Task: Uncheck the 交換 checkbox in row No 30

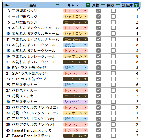Action: pyautogui.click(x=98, y=102)
